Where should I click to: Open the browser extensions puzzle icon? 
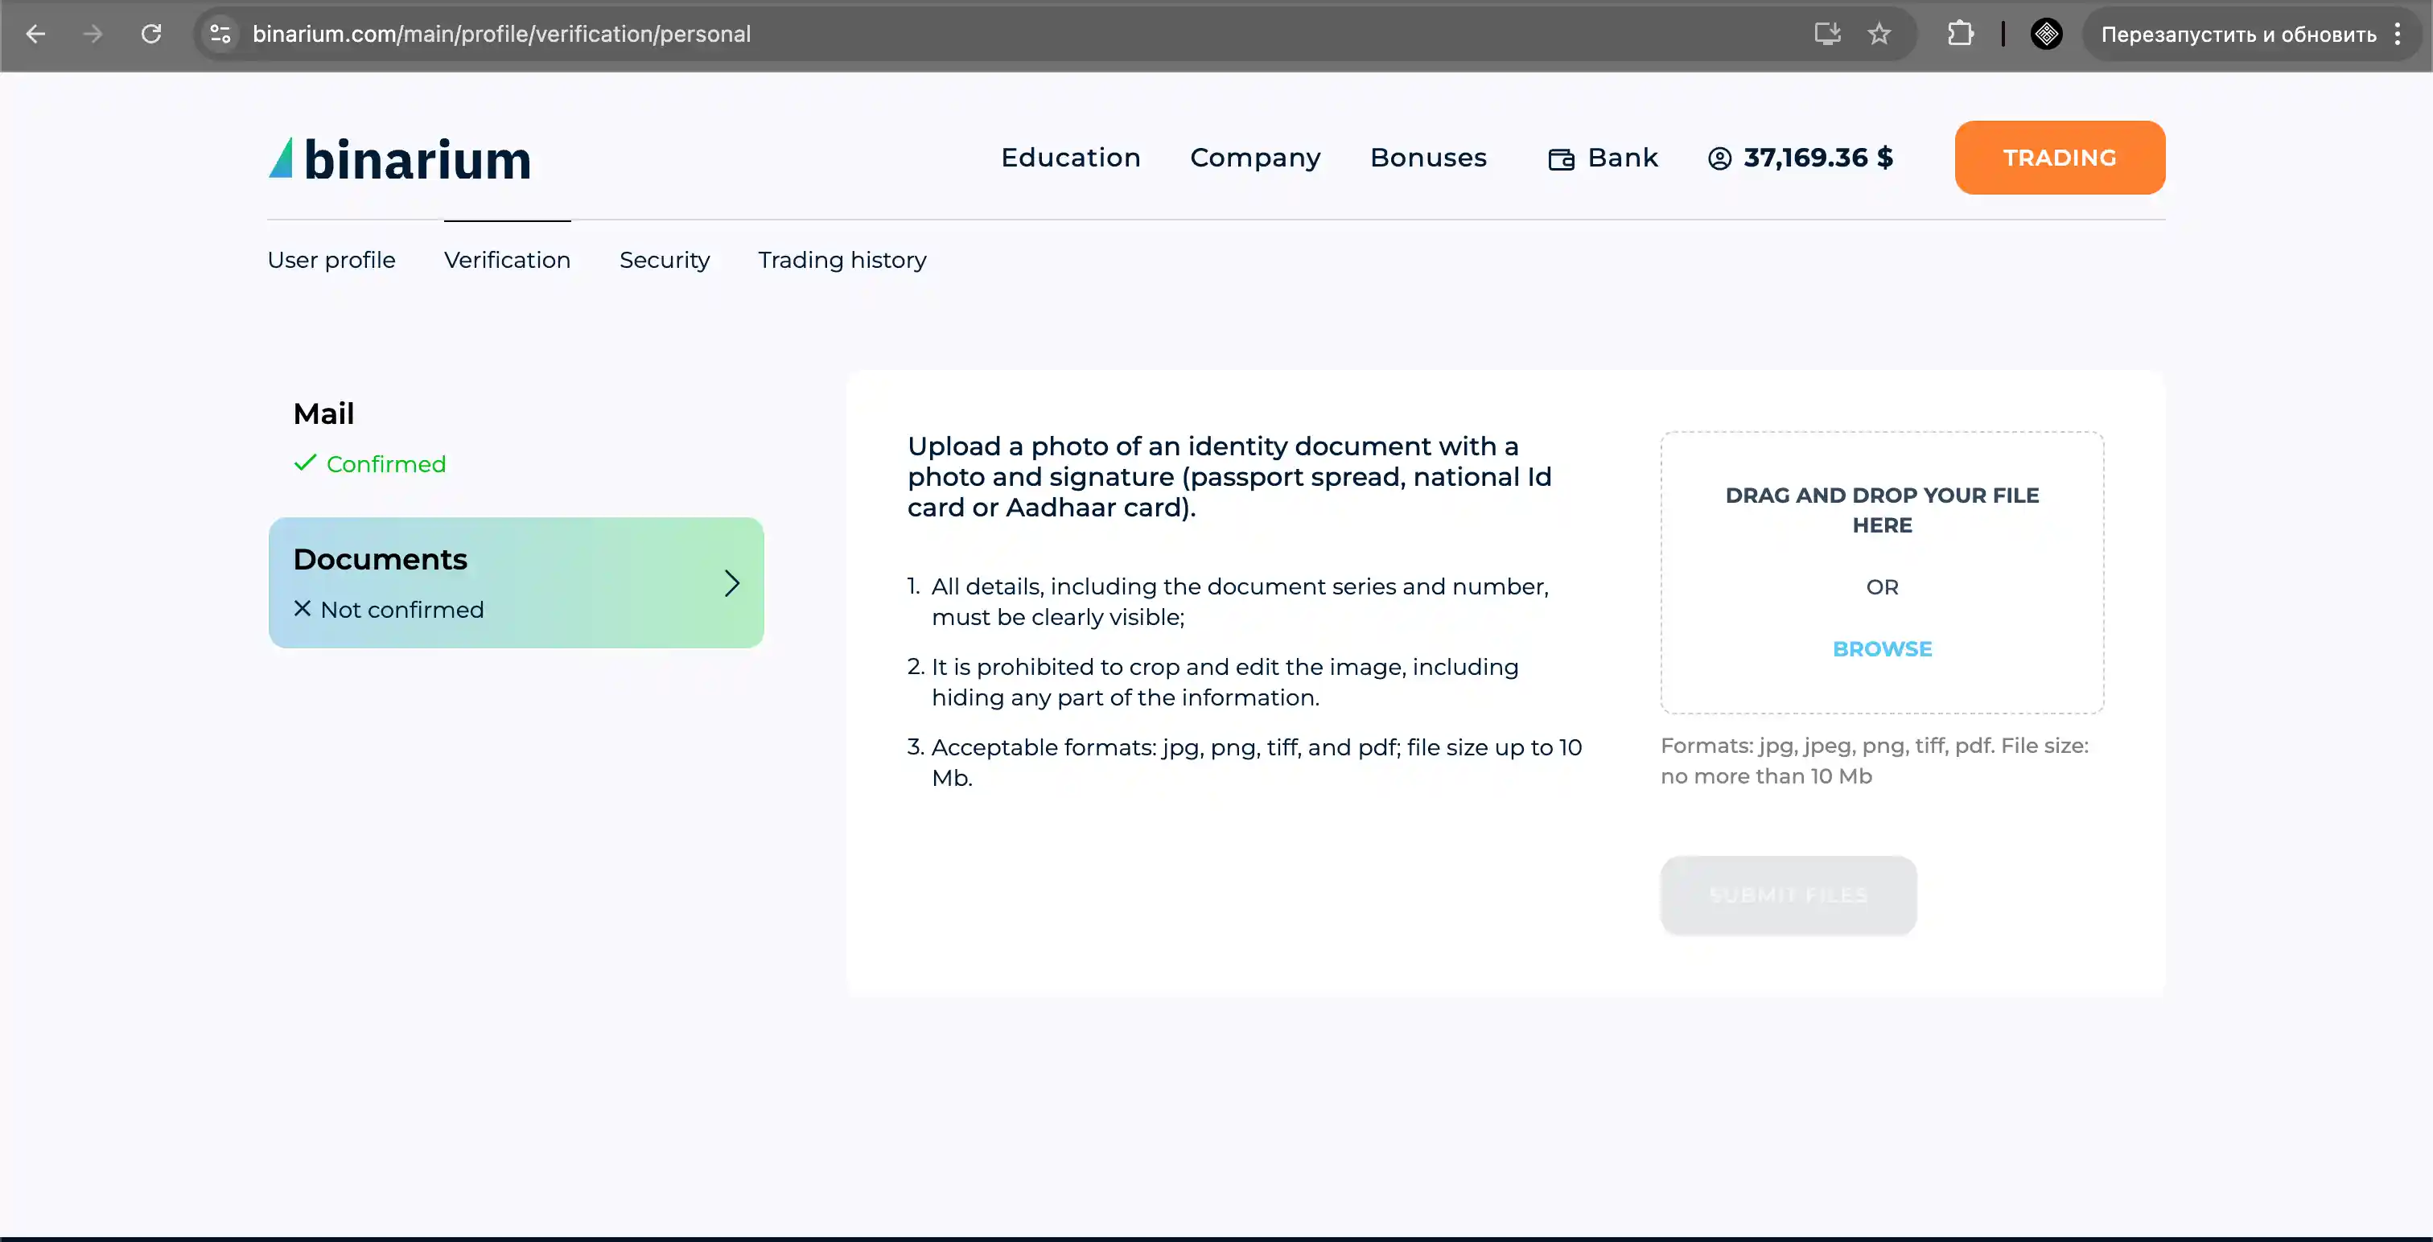(x=1961, y=34)
